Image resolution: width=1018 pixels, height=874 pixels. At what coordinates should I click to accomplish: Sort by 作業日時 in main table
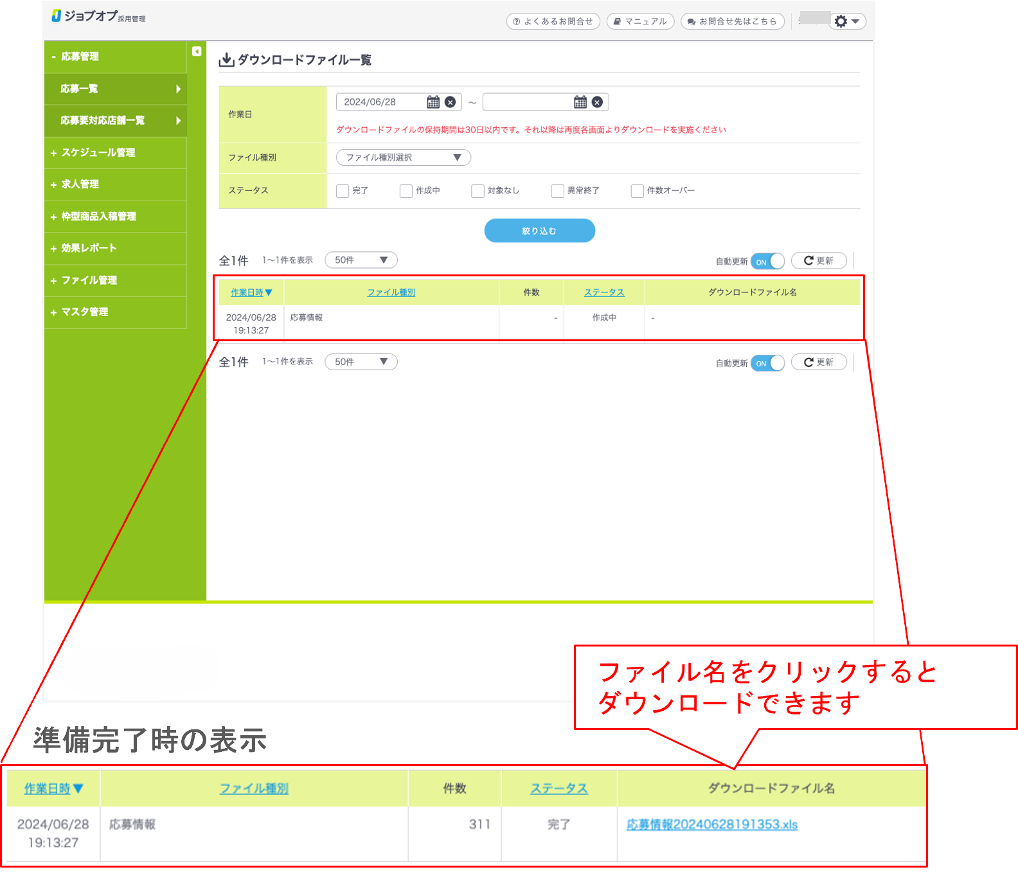coord(251,292)
